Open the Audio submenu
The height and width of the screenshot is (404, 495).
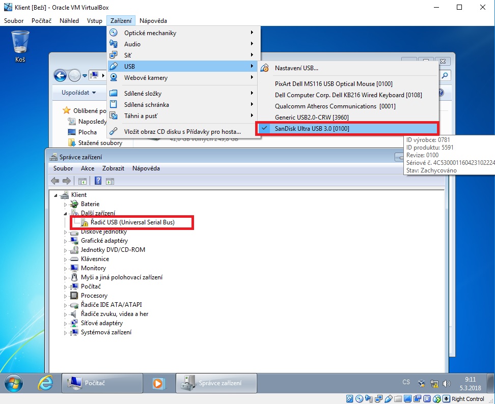coord(183,44)
